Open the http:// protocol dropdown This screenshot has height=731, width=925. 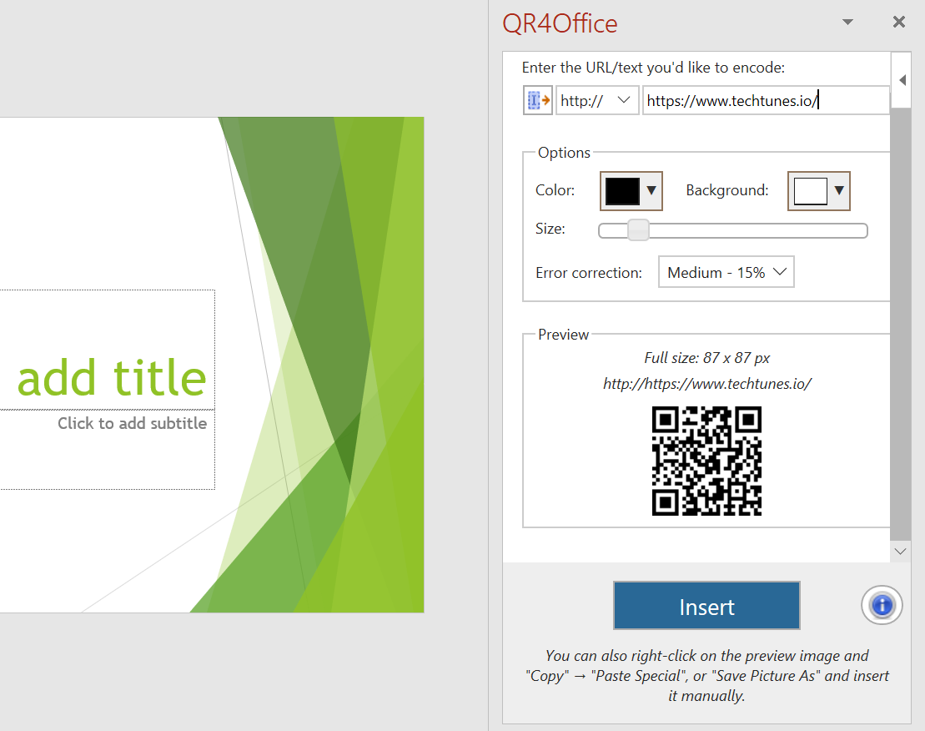point(597,100)
